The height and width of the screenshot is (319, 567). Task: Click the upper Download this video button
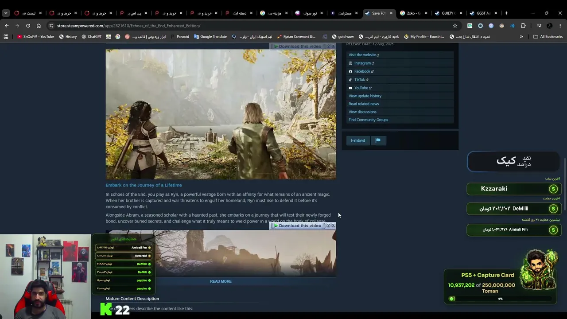[298, 46]
